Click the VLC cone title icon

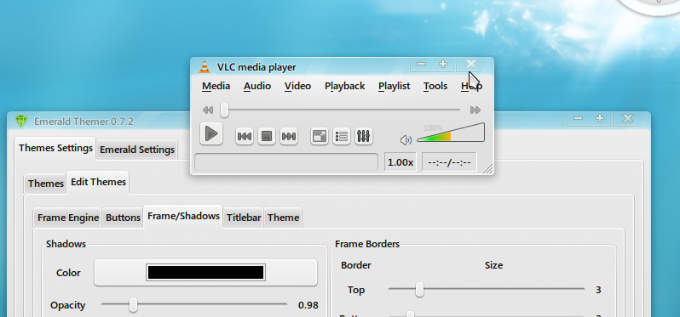point(205,67)
